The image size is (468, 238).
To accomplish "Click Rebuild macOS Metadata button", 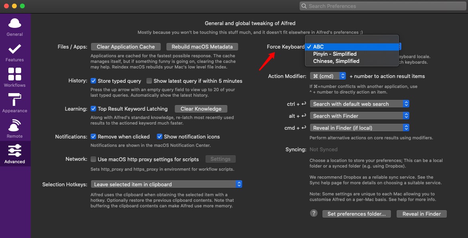I will [202, 47].
